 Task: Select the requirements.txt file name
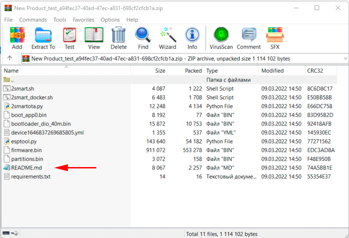coord(31,177)
